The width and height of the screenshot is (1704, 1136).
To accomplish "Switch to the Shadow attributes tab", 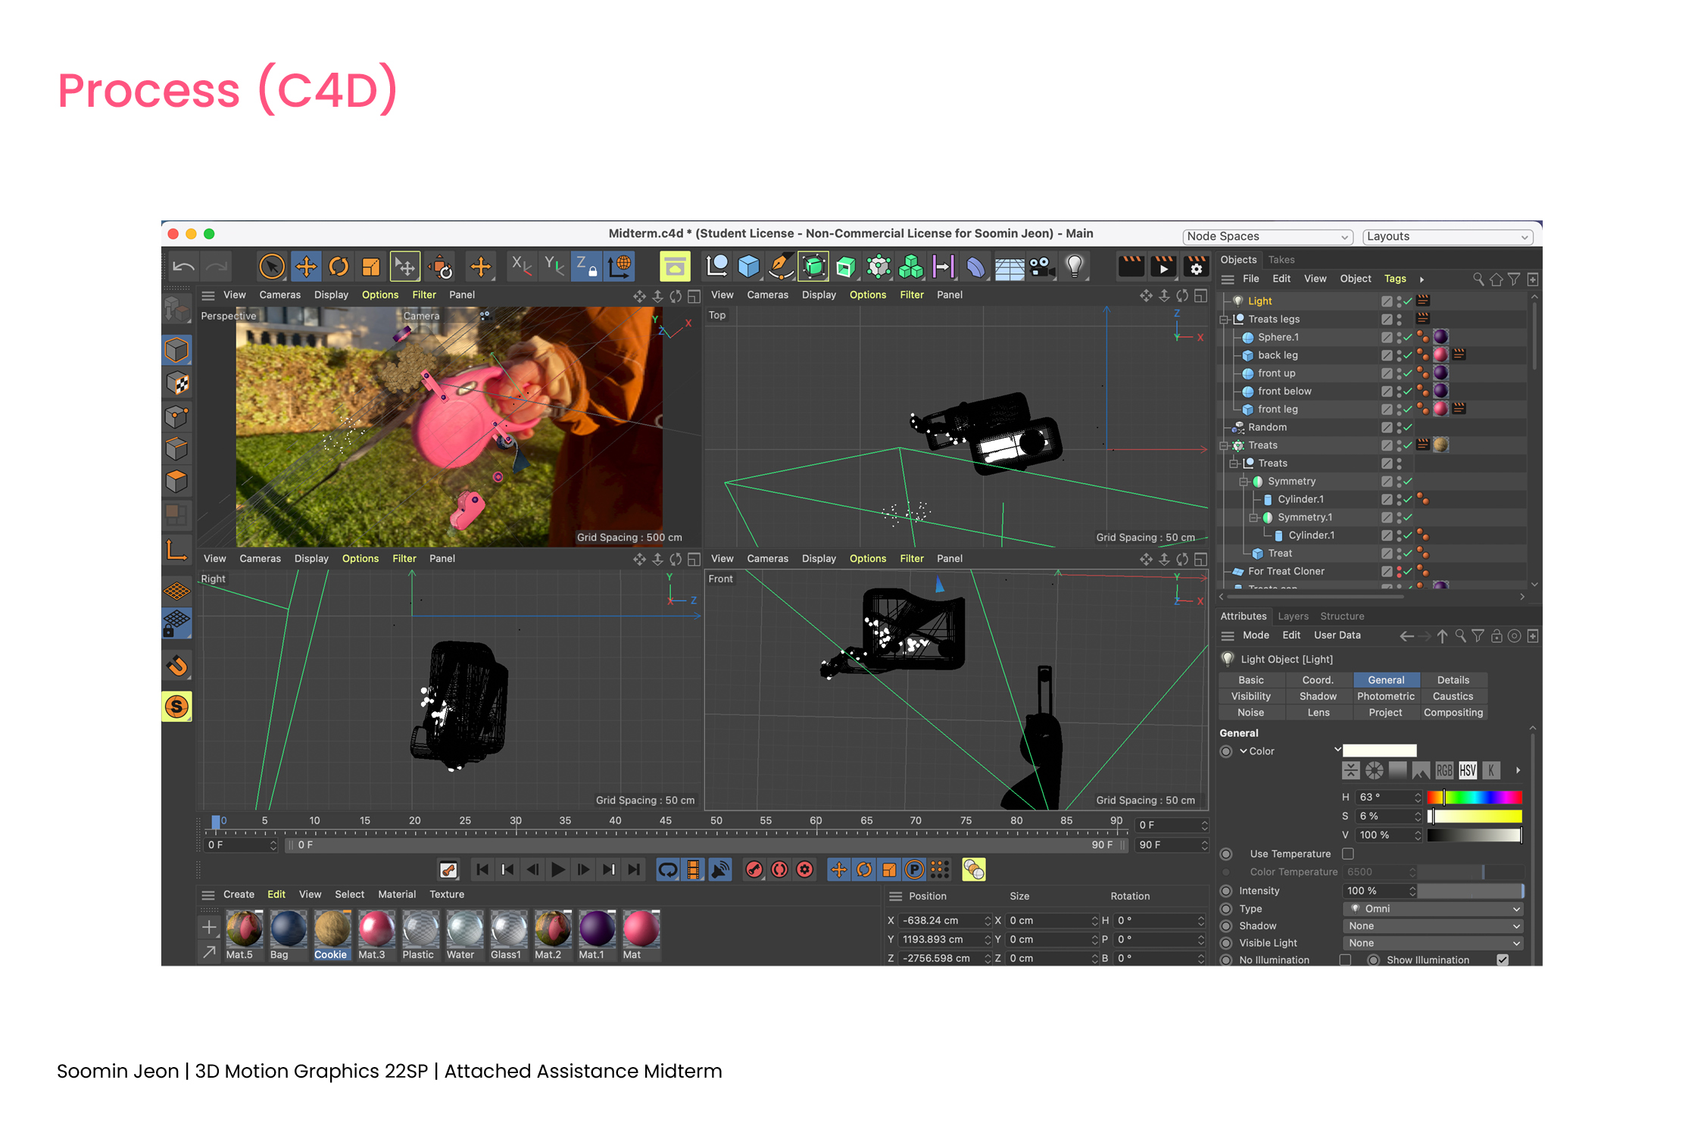I will point(1318,696).
